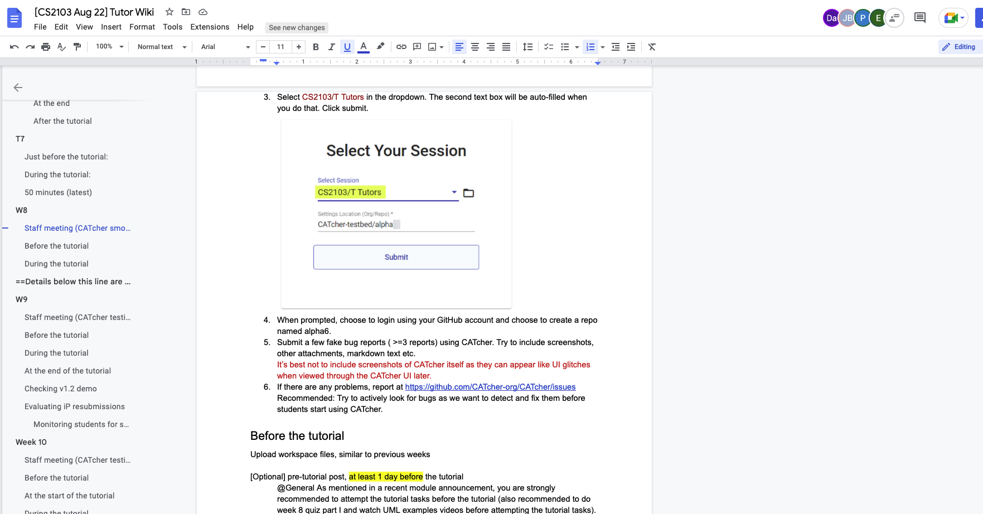
Task: Select left align
Action: tap(459, 47)
